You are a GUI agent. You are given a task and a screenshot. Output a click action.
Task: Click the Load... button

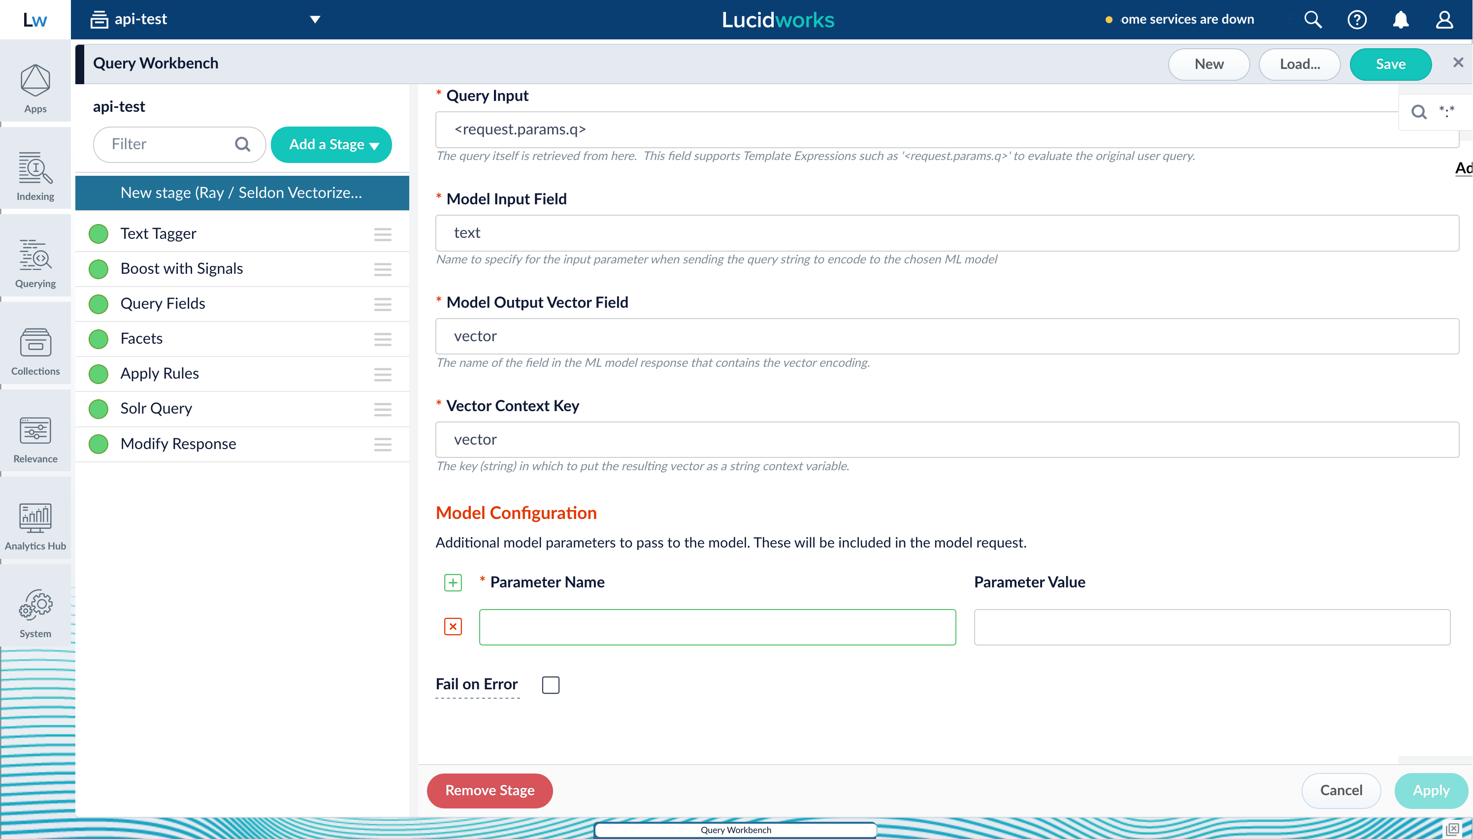coord(1300,64)
